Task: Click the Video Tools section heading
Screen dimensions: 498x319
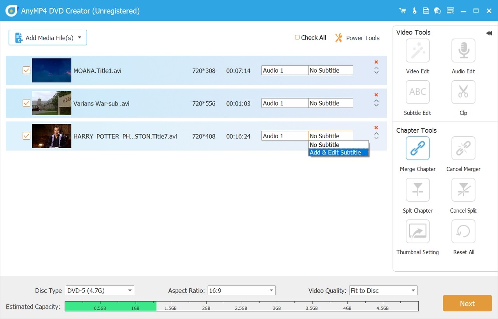Action: click(413, 32)
